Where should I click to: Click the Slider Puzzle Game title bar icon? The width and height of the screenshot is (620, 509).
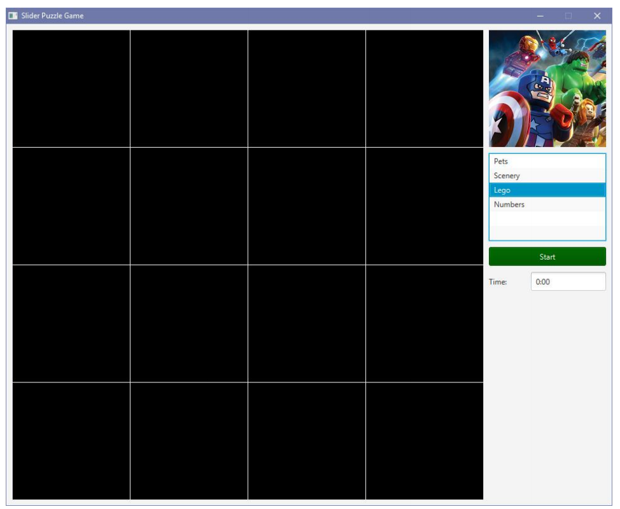click(x=13, y=14)
